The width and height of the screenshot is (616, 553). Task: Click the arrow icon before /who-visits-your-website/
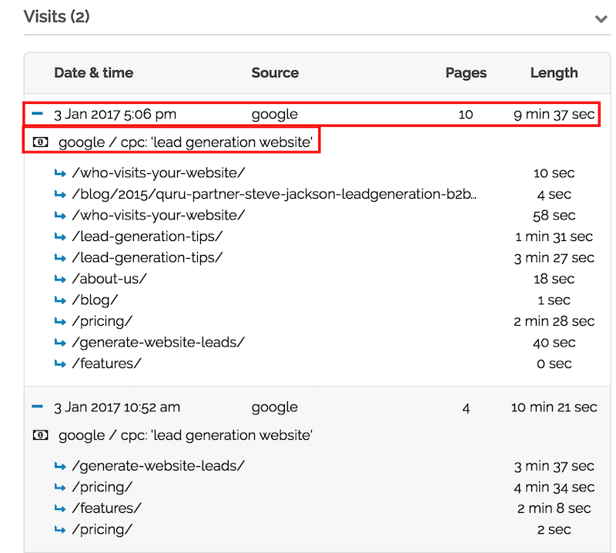[x=61, y=173]
